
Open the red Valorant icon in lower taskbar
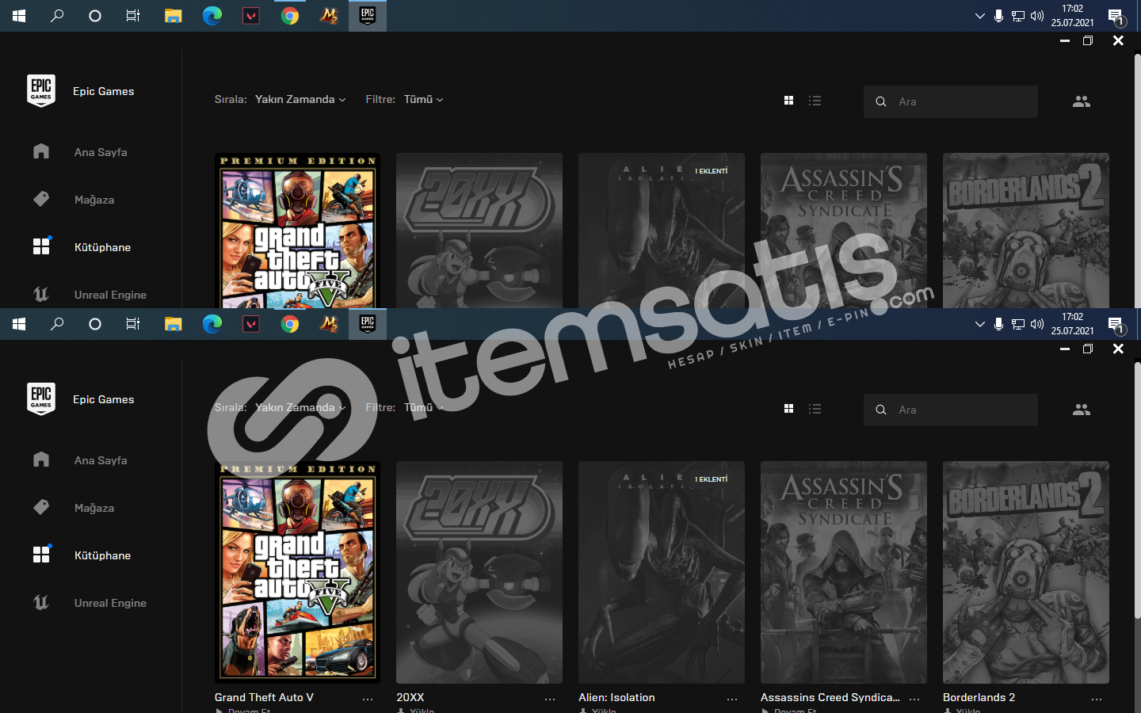coord(250,324)
